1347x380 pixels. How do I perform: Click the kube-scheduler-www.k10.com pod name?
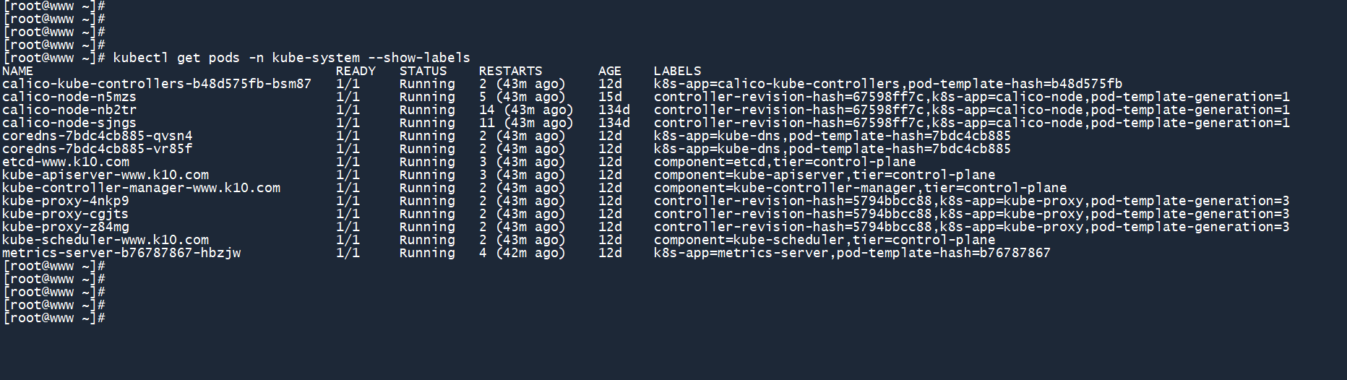pyautogui.click(x=106, y=240)
